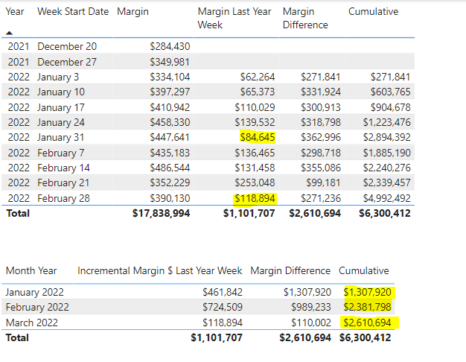Click last year value $131,458
The image size is (466, 362).
255,168
